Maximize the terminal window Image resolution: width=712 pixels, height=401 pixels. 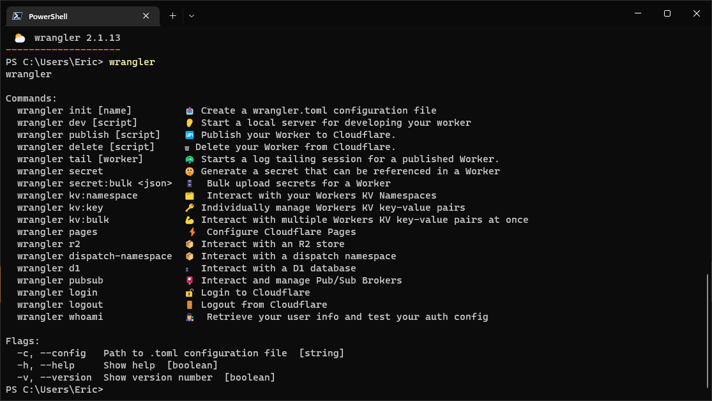(667, 13)
